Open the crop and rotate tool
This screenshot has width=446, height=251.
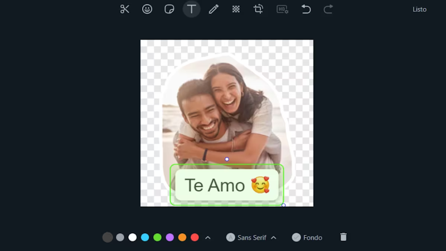(x=258, y=9)
